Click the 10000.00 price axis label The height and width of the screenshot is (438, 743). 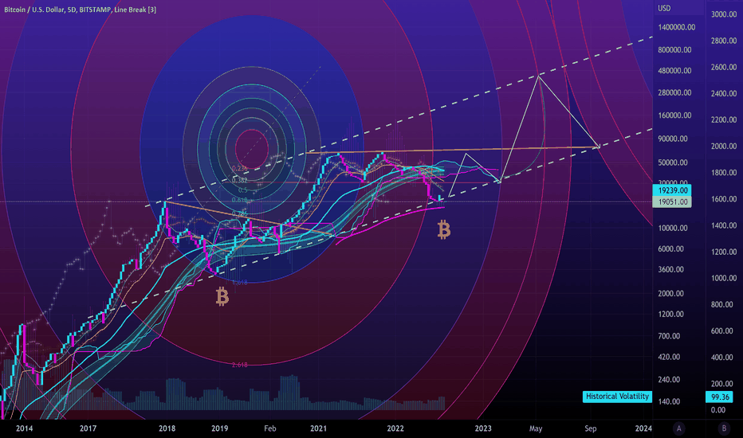[x=673, y=229]
